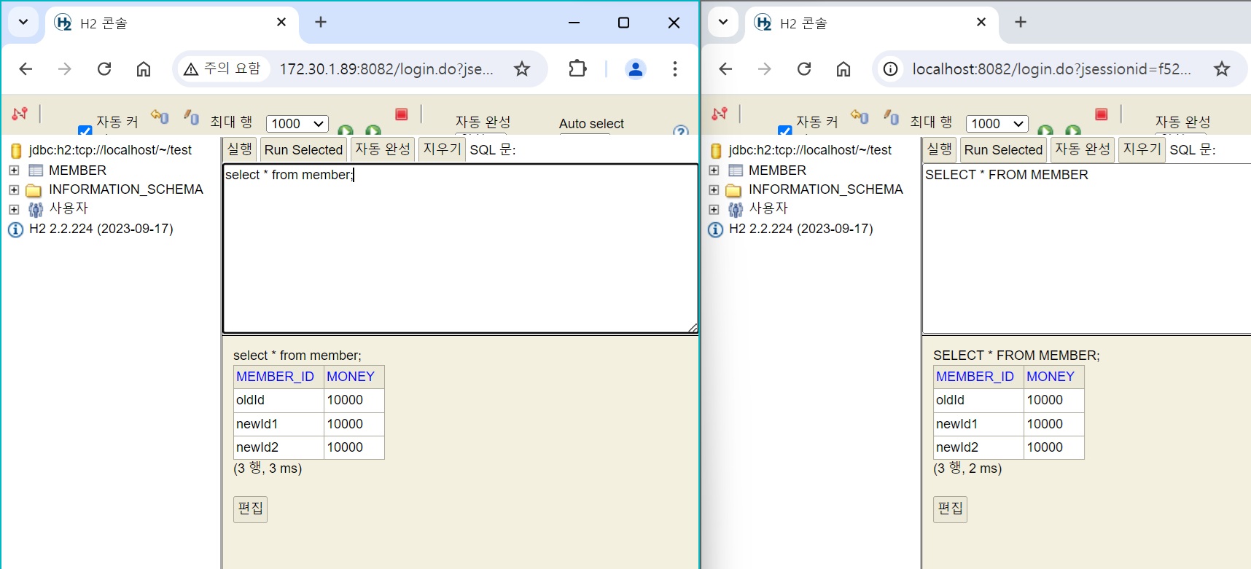
Task: Click the database icon beside the left jdbc URL
Action: click(16, 151)
